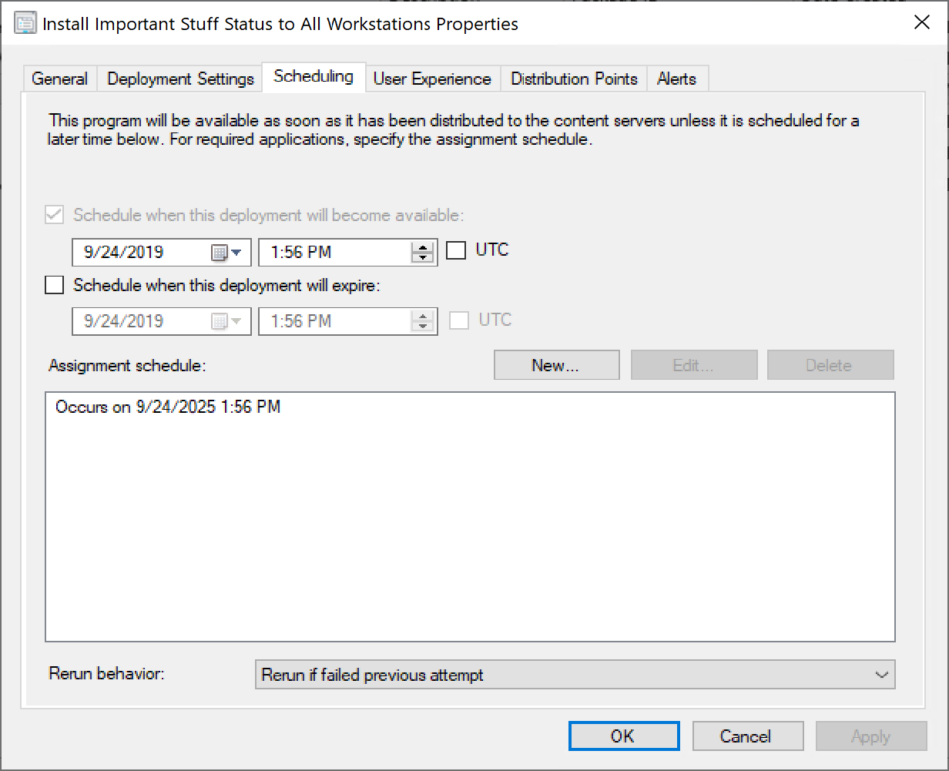Image resolution: width=949 pixels, height=771 pixels.
Task: Click the properties dialog icon in title bar
Action: (x=25, y=23)
